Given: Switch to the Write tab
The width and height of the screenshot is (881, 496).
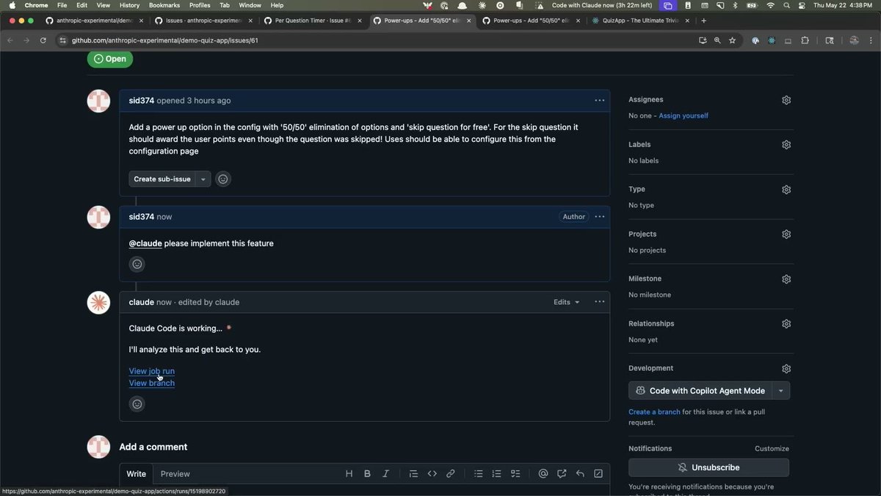Looking at the screenshot, I should 137,474.
